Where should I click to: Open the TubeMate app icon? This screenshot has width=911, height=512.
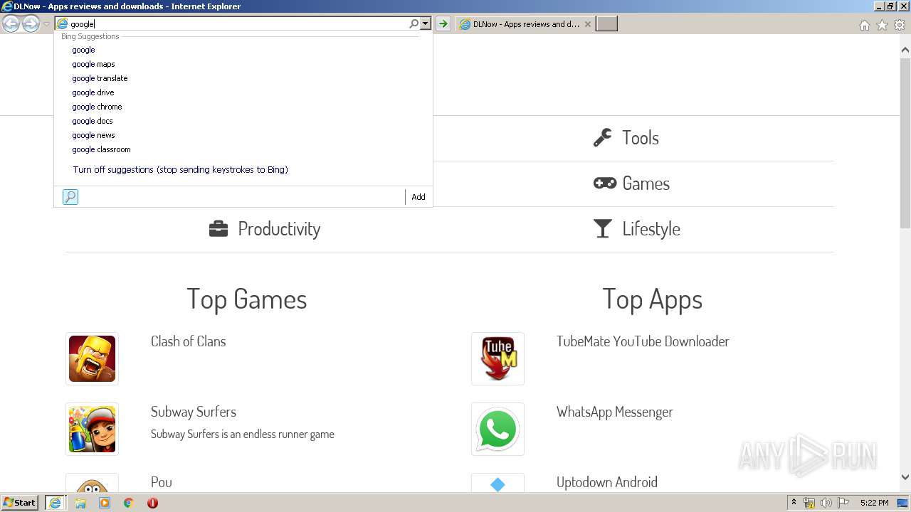pyautogui.click(x=497, y=358)
